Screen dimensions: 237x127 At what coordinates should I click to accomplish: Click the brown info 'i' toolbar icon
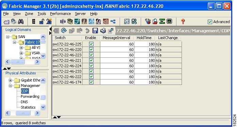click(84, 21)
